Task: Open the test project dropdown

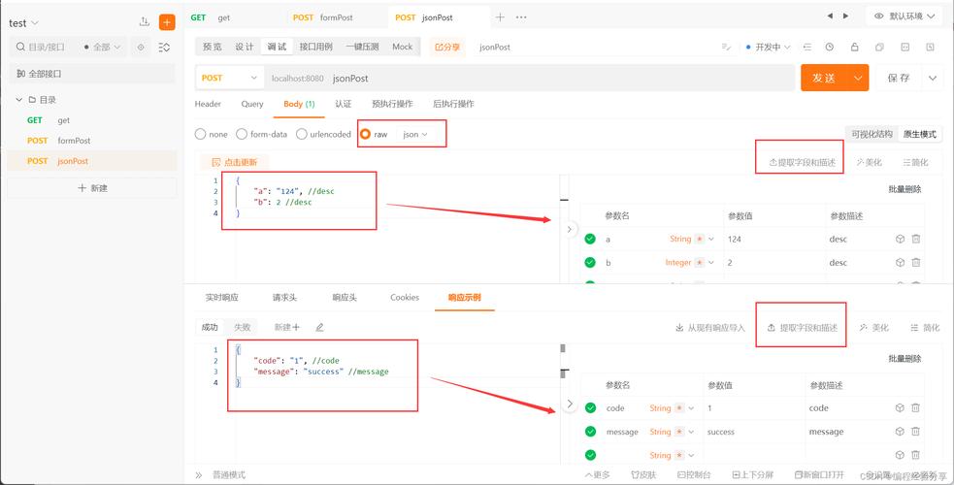Action: pos(23,23)
